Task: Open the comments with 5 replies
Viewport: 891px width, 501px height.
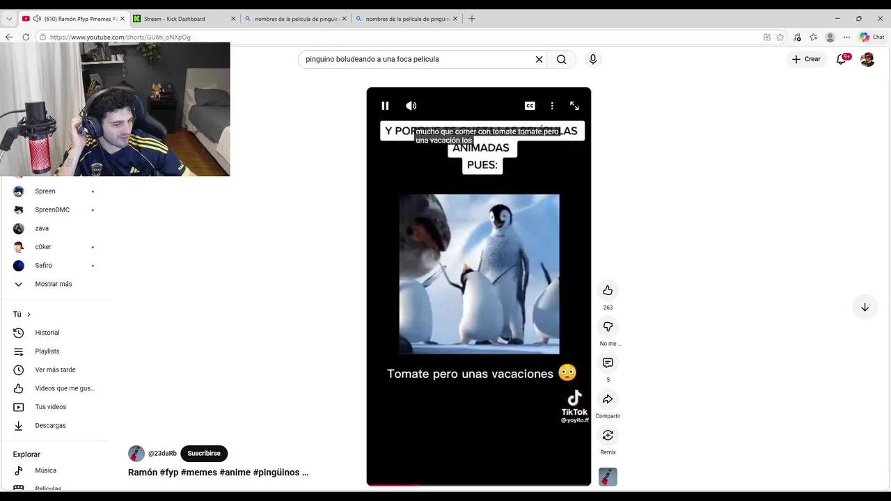Action: point(608,363)
